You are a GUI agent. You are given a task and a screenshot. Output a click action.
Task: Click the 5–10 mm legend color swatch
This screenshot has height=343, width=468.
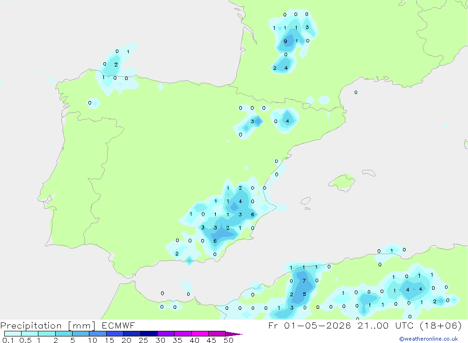[x=80, y=334]
